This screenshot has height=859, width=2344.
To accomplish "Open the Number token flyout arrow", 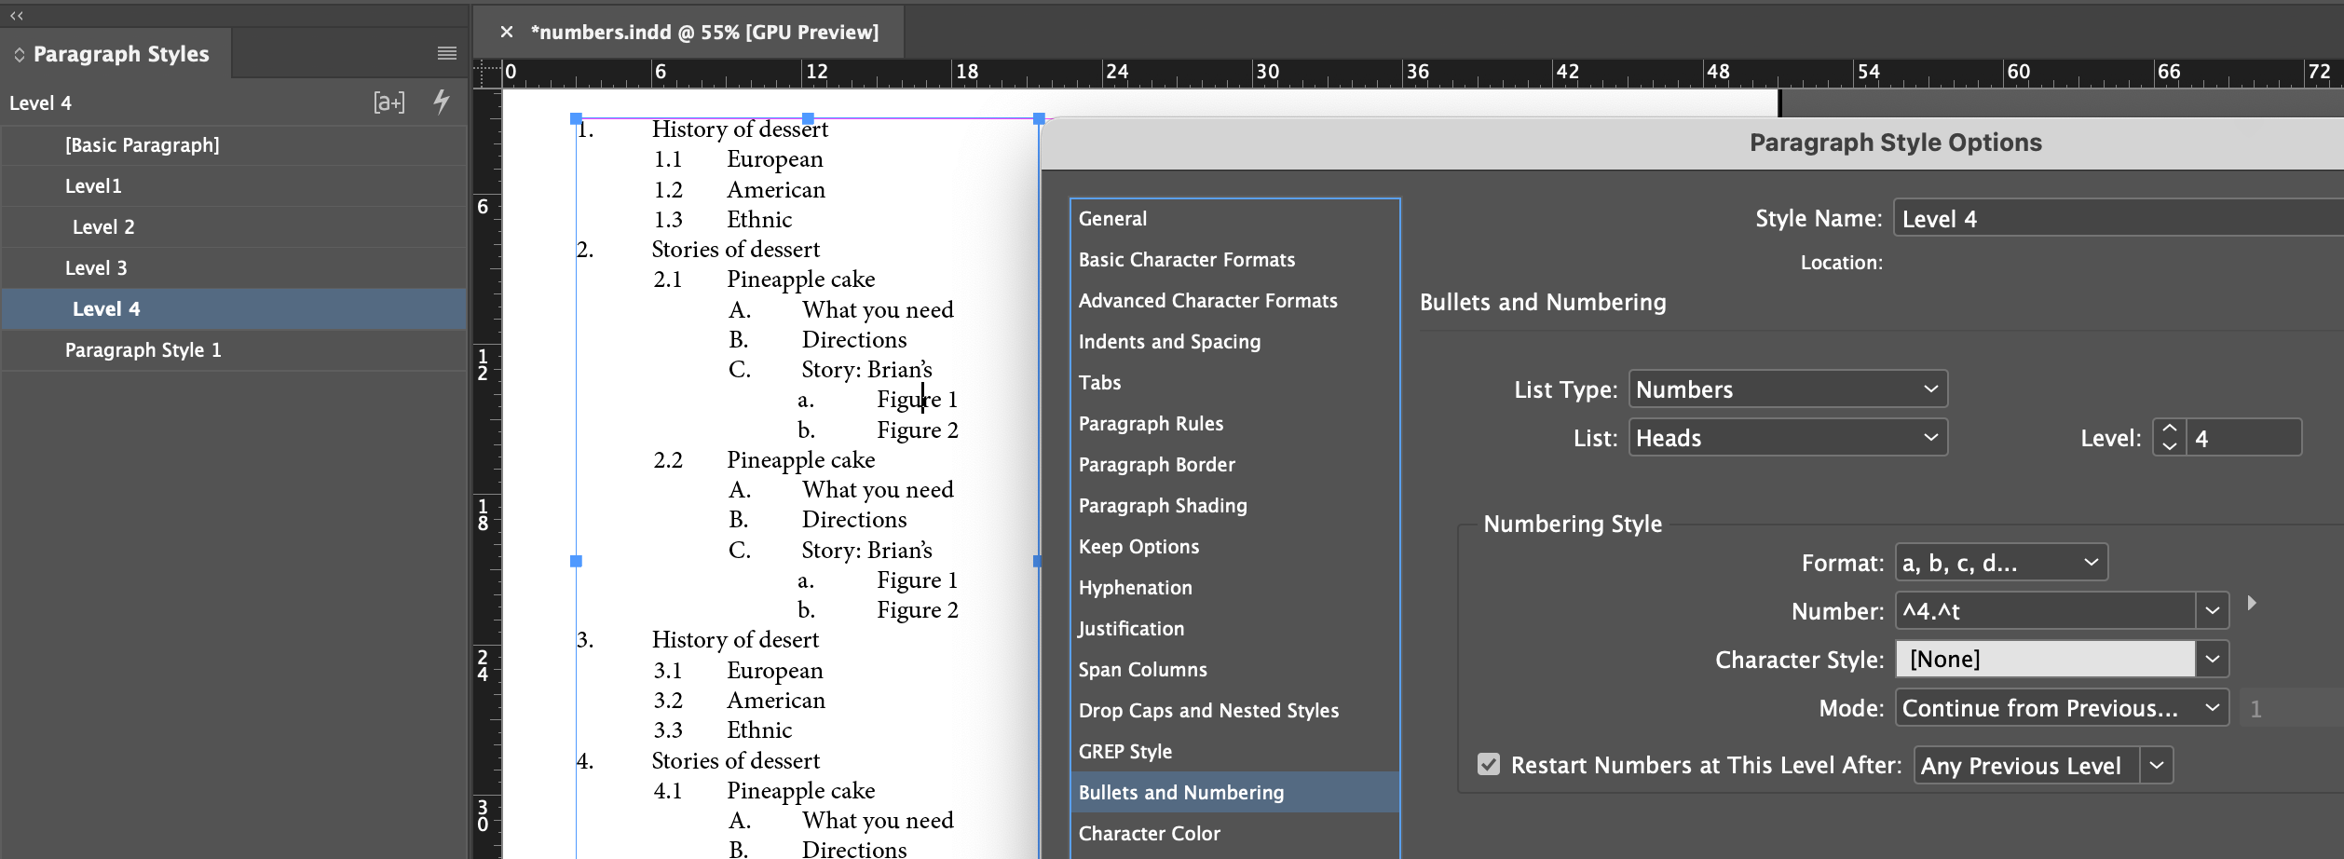I will (2252, 603).
